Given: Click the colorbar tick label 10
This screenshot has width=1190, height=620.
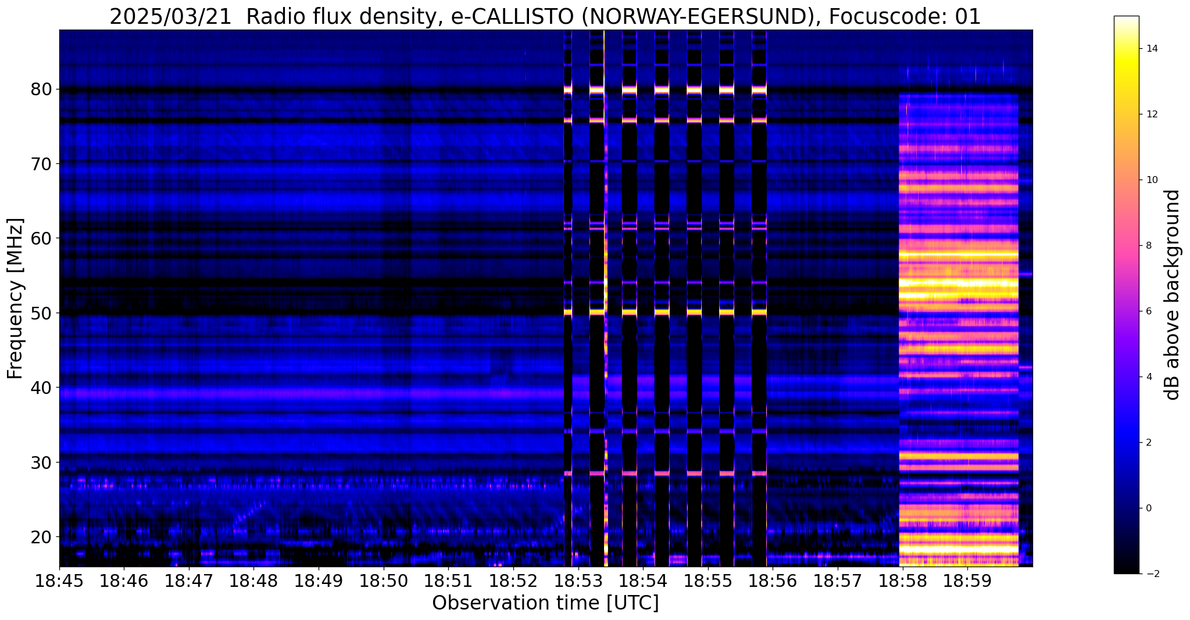Looking at the screenshot, I should click(x=1151, y=180).
